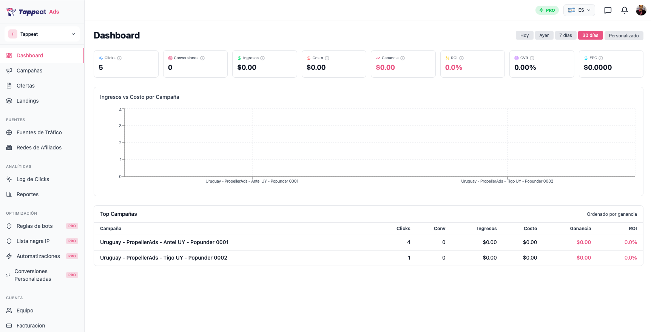Click the EPC value $0.0000
Image resolution: width=651 pixels, height=332 pixels.
coord(598,68)
